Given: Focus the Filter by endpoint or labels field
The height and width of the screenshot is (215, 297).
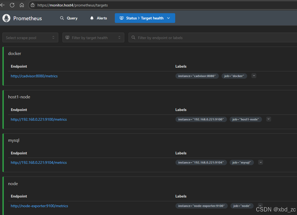Looking at the screenshot, I should pos(213,37).
